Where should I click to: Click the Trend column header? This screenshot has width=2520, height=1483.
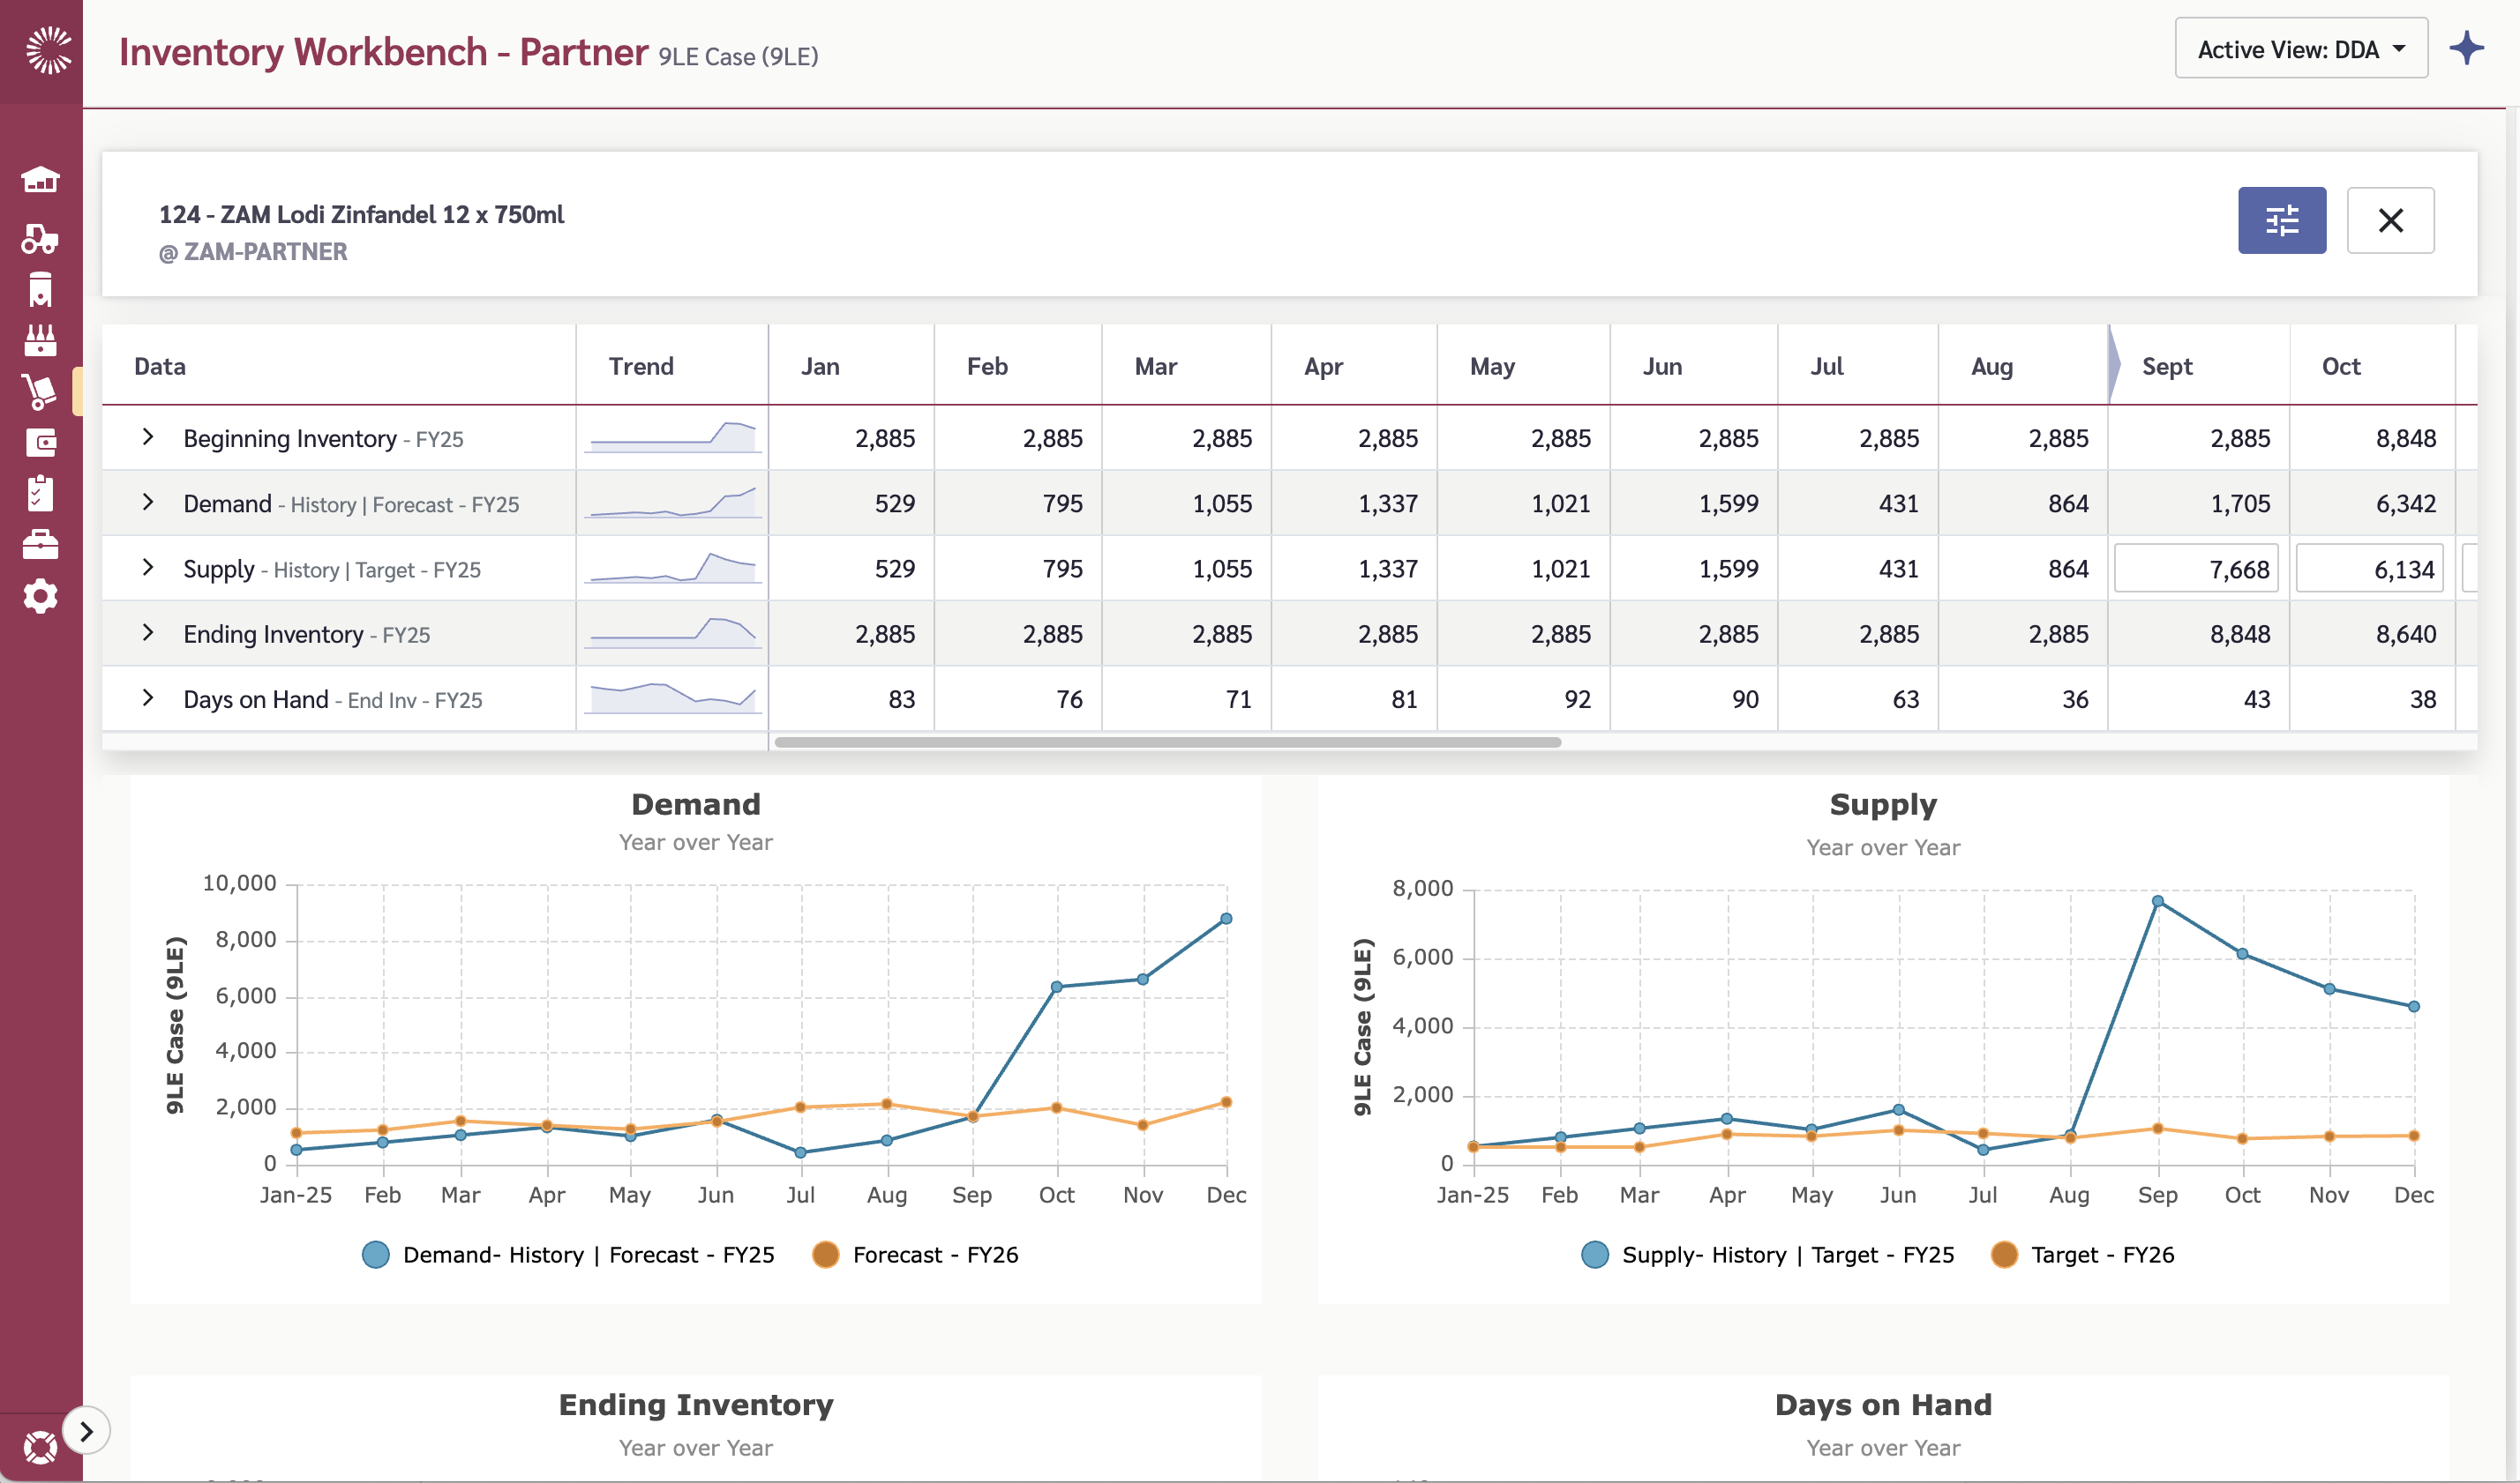tap(641, 366)
